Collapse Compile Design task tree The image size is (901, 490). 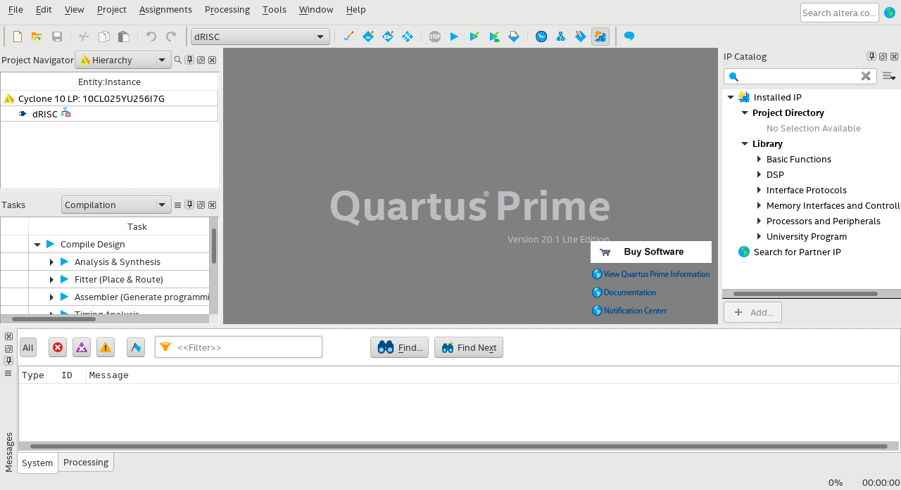(37, 245)
